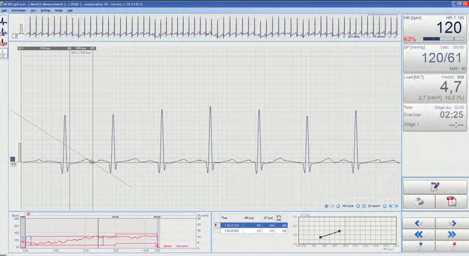Increase the 20 mm/mV amplitude gain
The height and width of the screenshot is (256, 469).
(x=384, y=206)
